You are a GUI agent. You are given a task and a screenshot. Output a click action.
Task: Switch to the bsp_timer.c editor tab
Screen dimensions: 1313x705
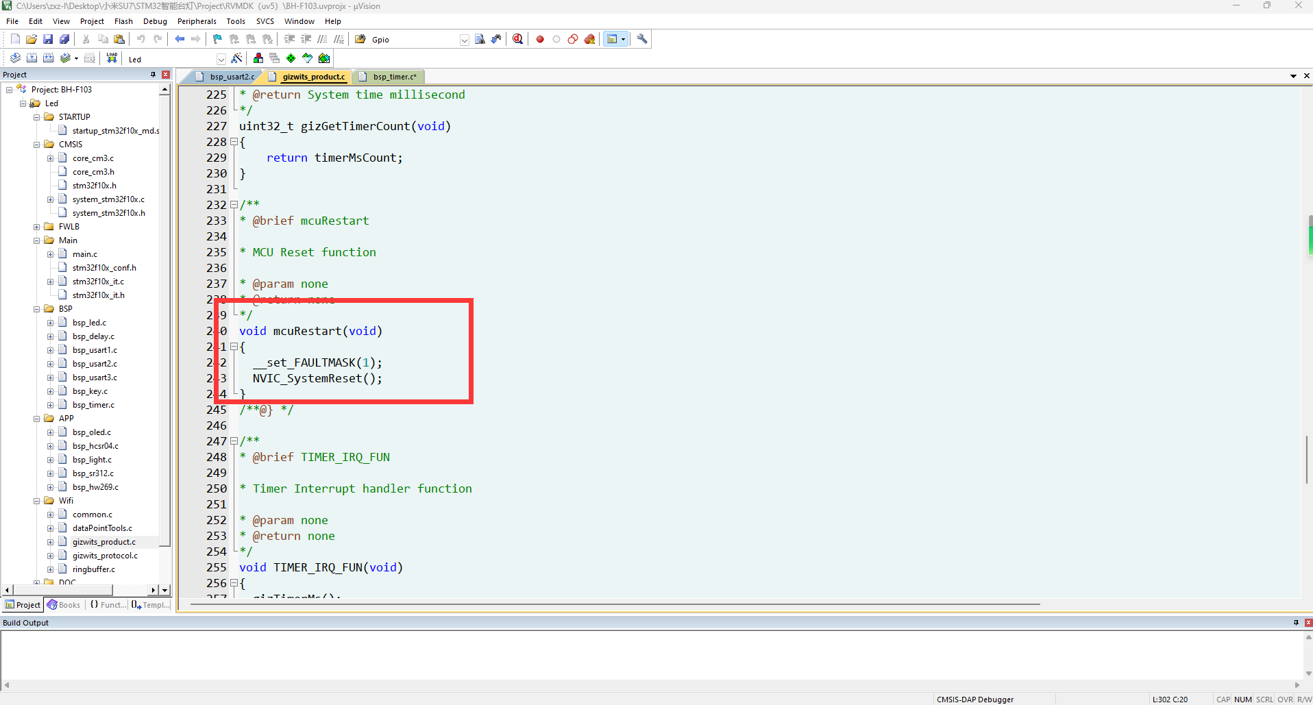pos(394,77)
